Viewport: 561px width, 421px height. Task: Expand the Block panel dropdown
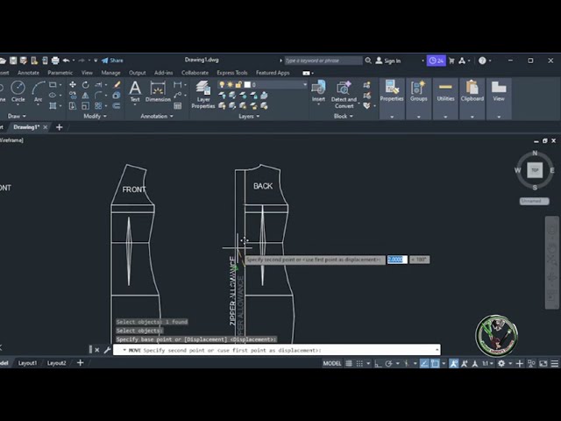pyautogui.click(x=343, y=116)
